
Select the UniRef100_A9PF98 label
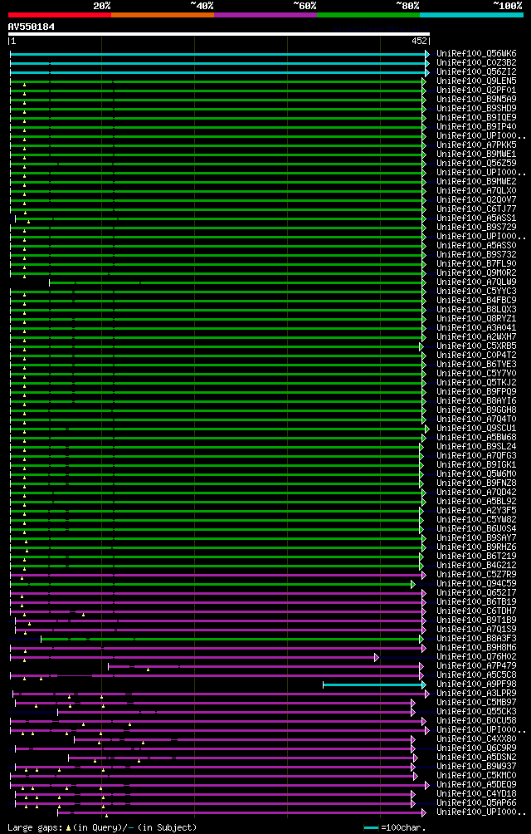pos(476,684)
